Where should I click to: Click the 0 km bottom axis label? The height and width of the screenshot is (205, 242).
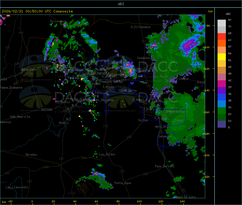(32, 201)
